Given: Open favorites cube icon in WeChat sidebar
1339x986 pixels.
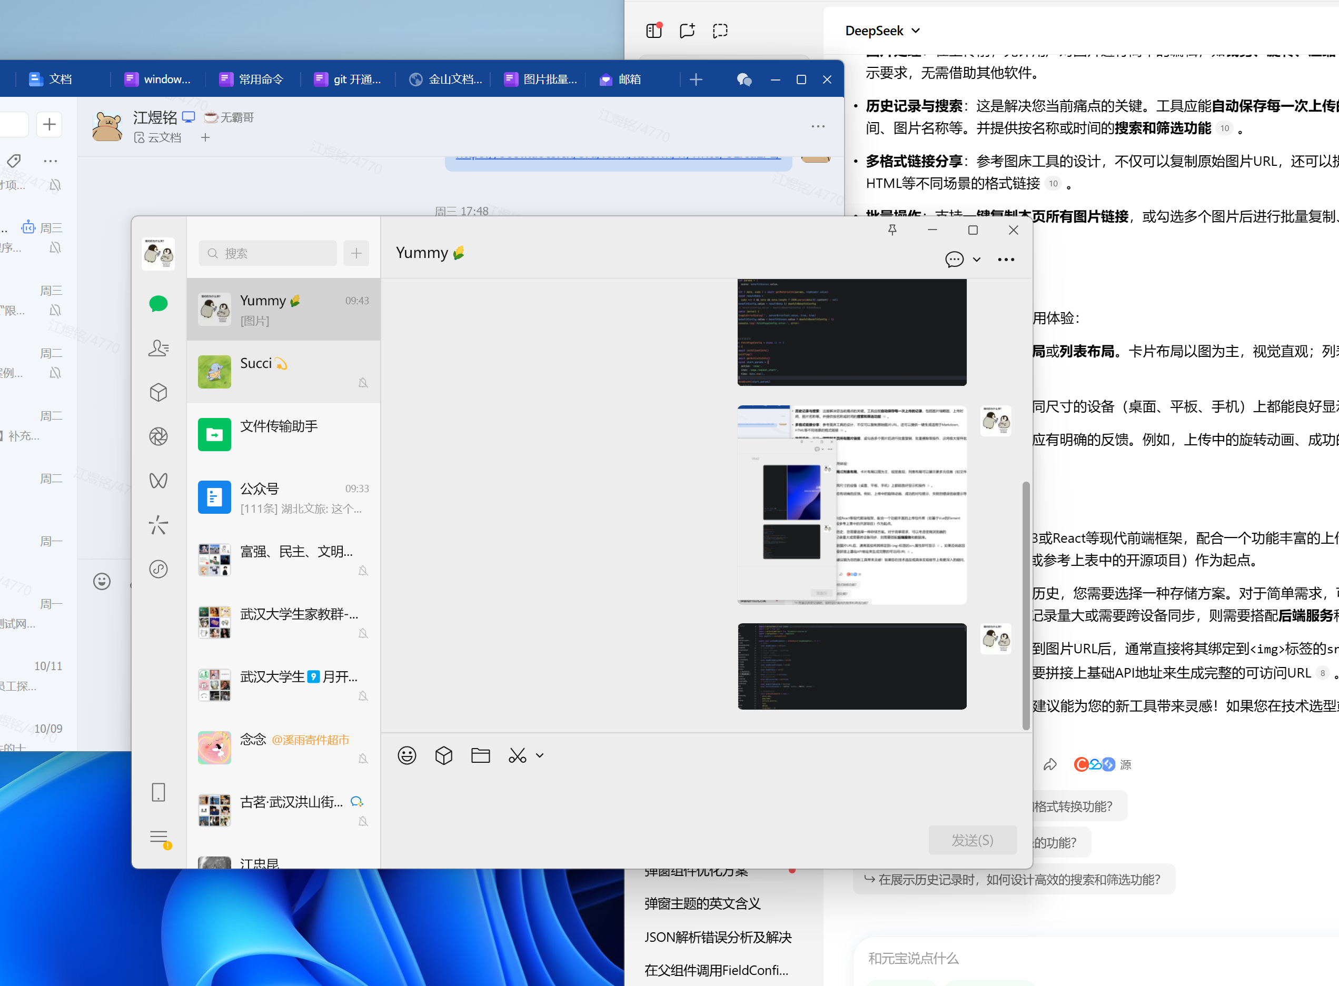Looking at the screenshot, I should [x=158, y=392].
